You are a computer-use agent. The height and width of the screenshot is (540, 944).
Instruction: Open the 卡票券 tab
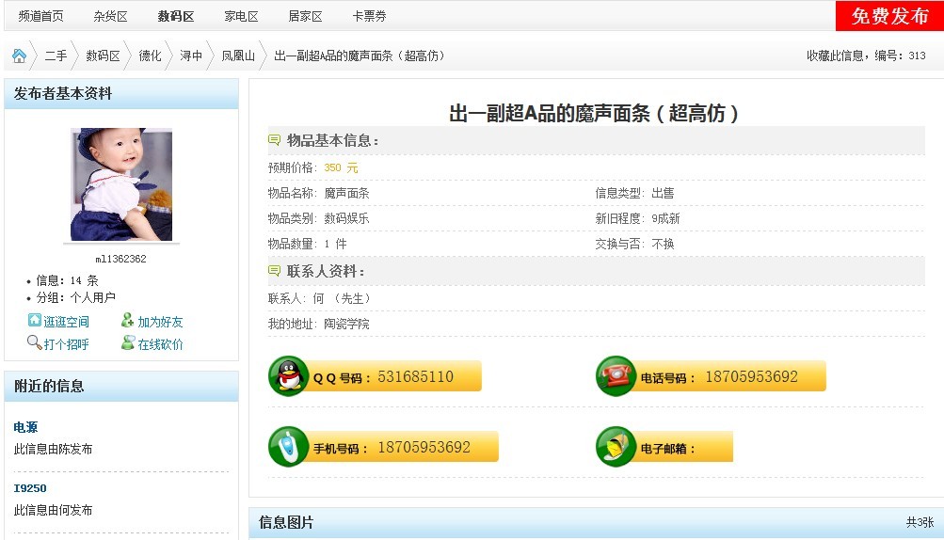(x=369, y=16)
